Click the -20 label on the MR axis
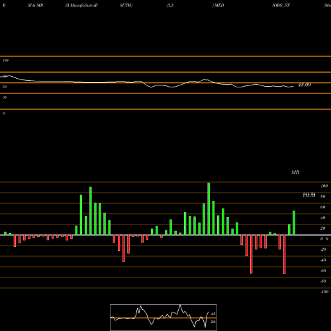The image size is (331, 331). [323, 250]
